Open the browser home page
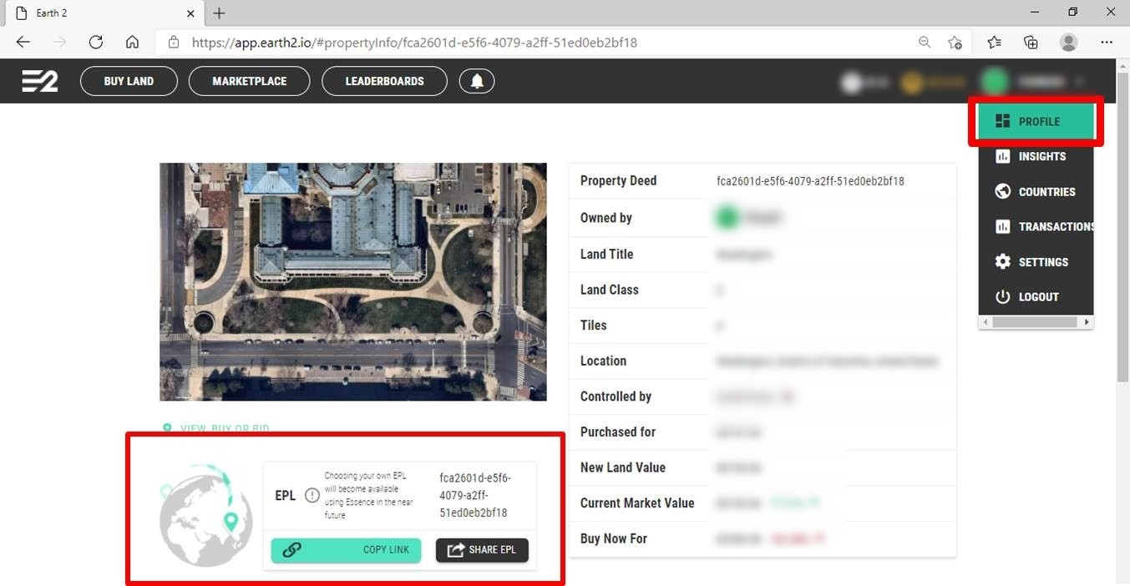The image size is (1130, 586). [x=132, y=42]
